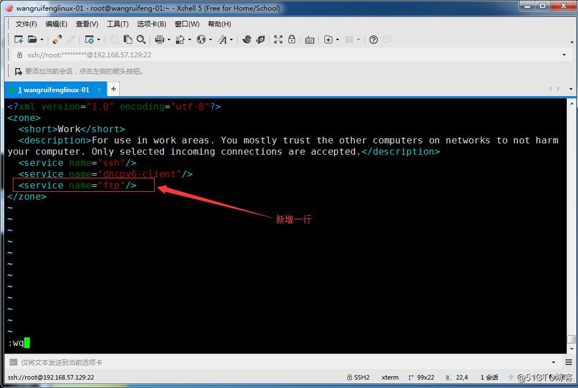Toggle full screen toolbar icon

[x=278, y=39]
